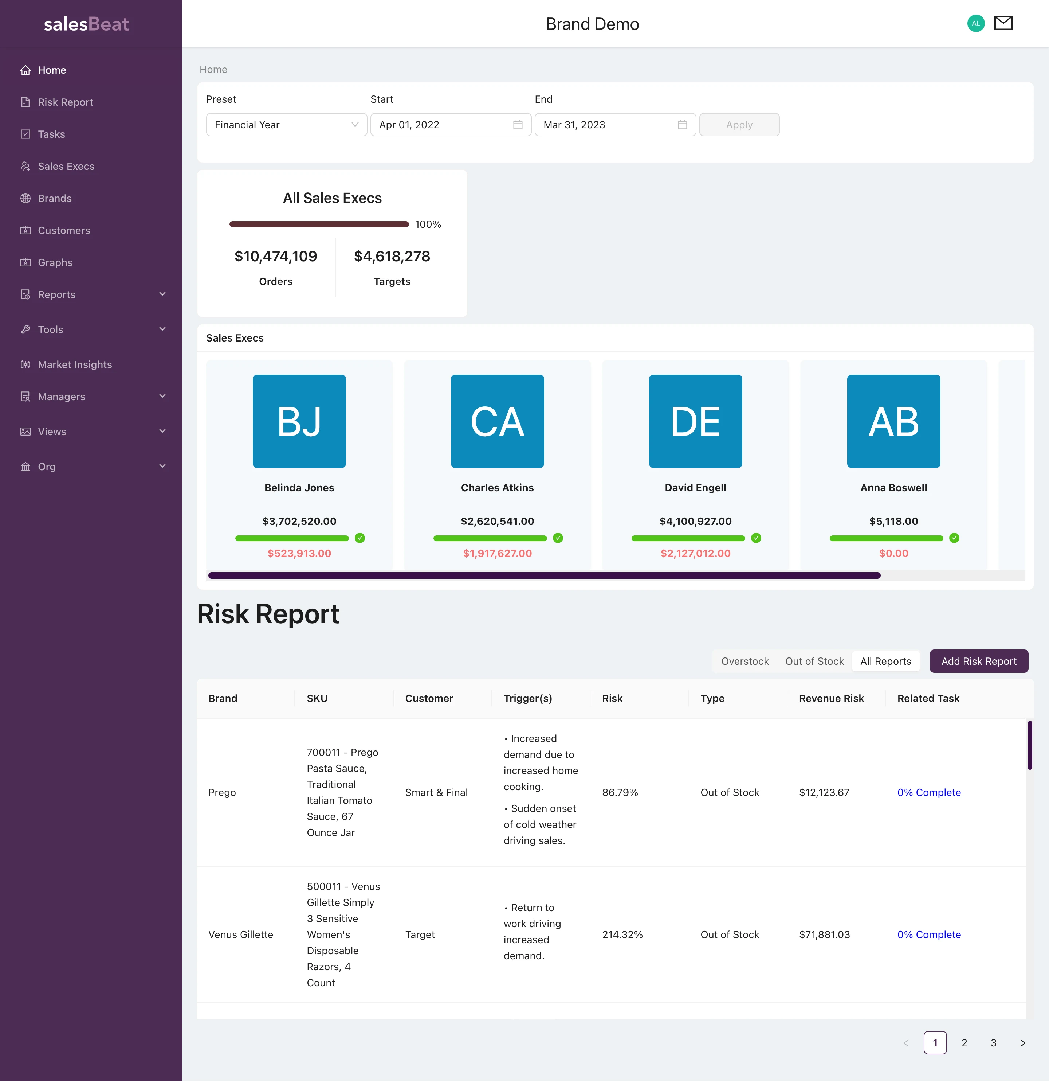Expand the Reports submenu
This screenshot has width=1049, height=1081.
tap(162, 294)
